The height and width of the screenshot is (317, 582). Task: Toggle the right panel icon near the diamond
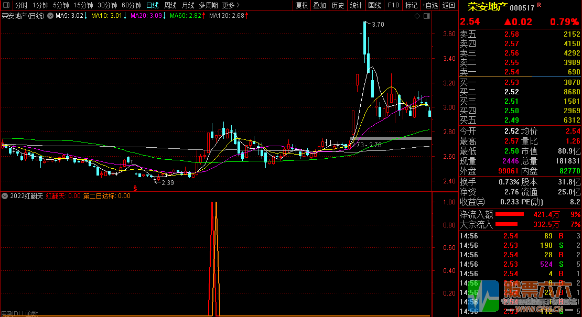426,16
